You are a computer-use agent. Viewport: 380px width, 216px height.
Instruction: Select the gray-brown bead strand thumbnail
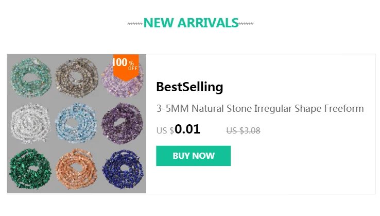click(77, 76)
